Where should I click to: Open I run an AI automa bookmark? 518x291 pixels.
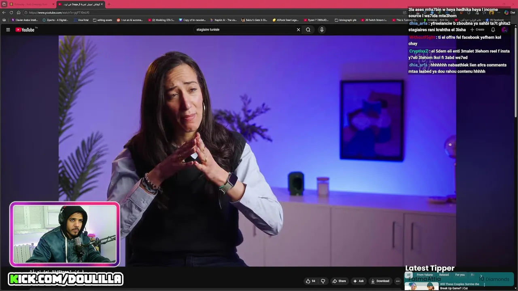pyautogui.click(x=129, y=20)
